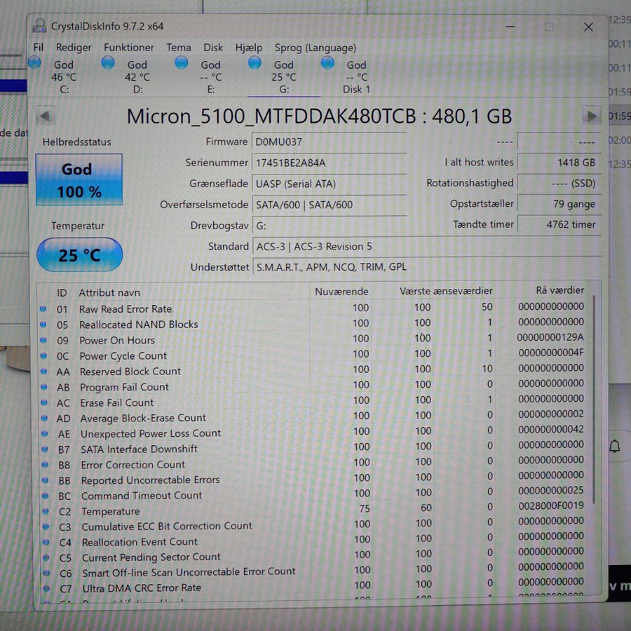Select the Erase Fail Count row

coord(312,401)
